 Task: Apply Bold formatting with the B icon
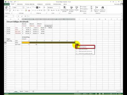click(14, 10)
